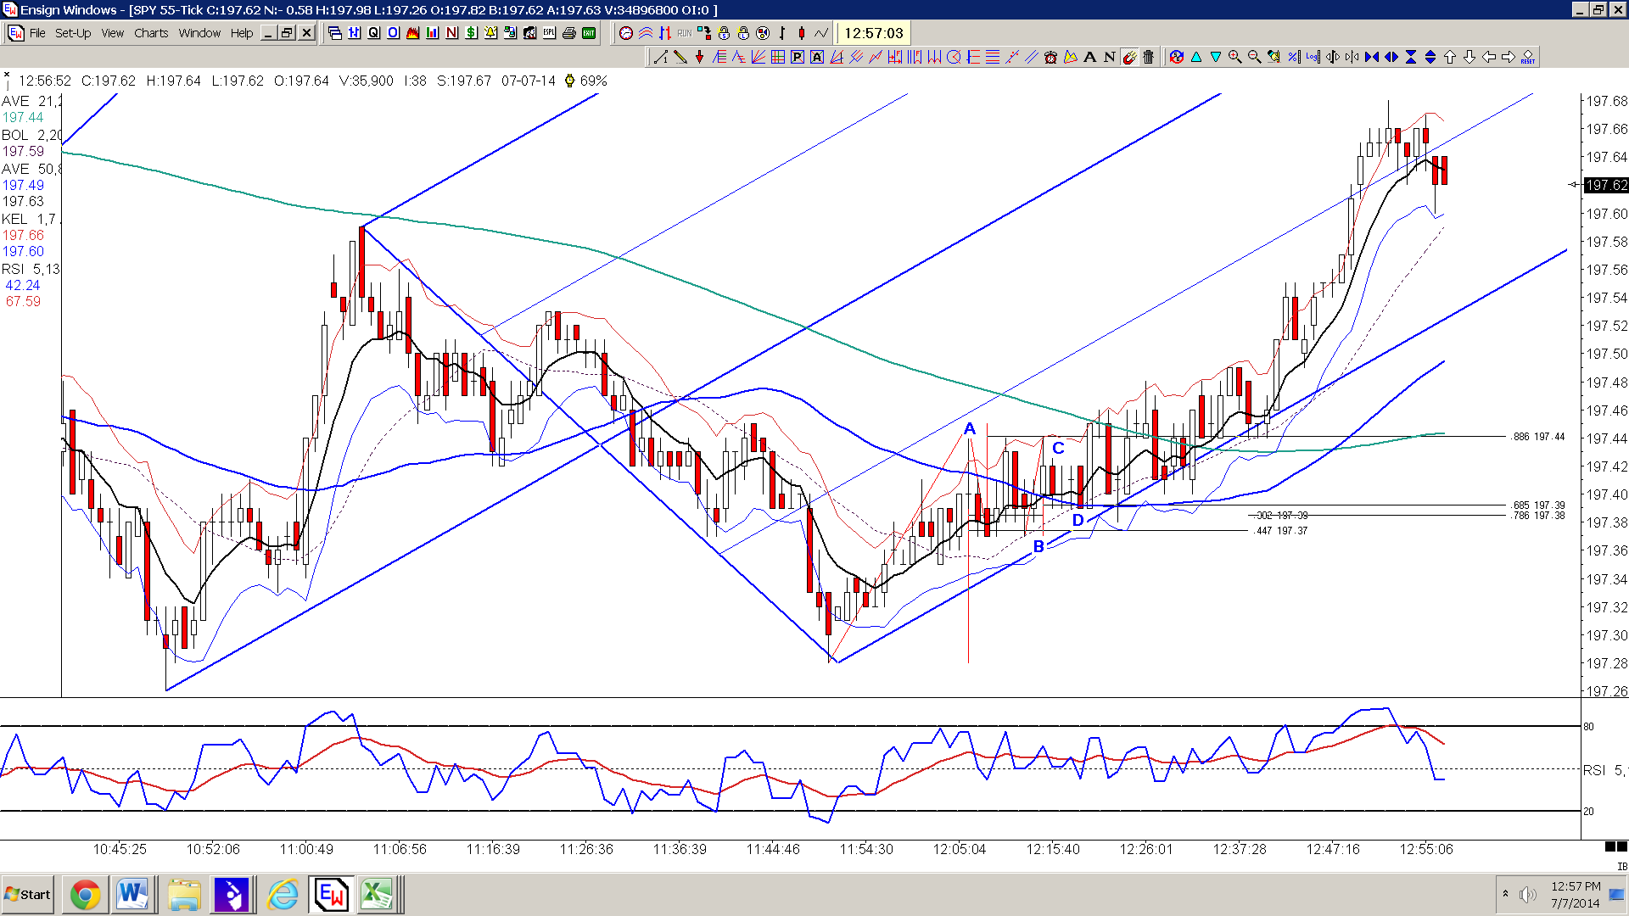Image resolution: width=1629 pixels, height=916 pixels.
Task: Click the 197.62 current price marker
Action: coord(1606,185)
